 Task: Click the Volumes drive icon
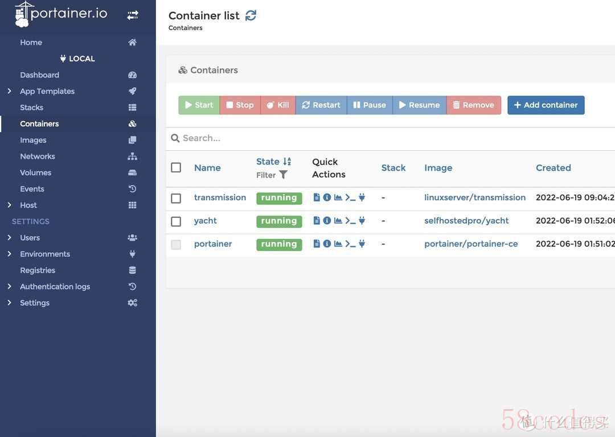click(x=133, y=172)
